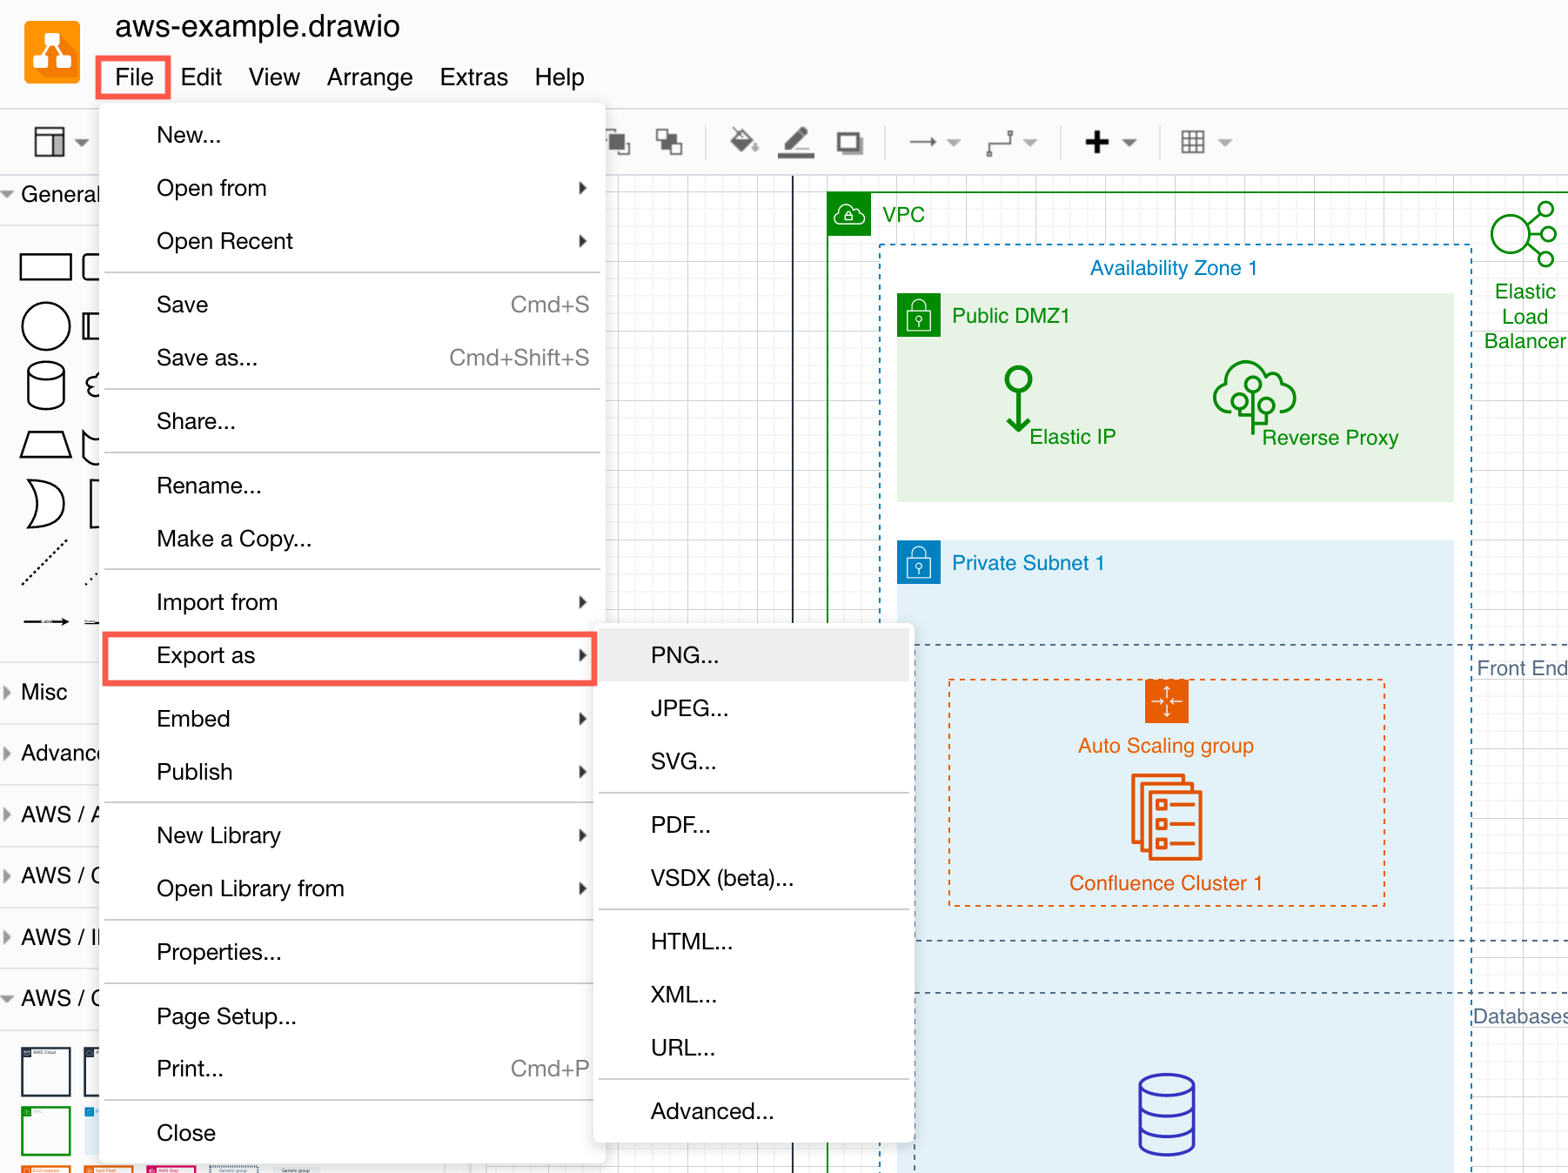Select the rectangle shape in the shapes panel
Image resolution: width=1568 pixels, height=1173 pixels.
[45, 267]
